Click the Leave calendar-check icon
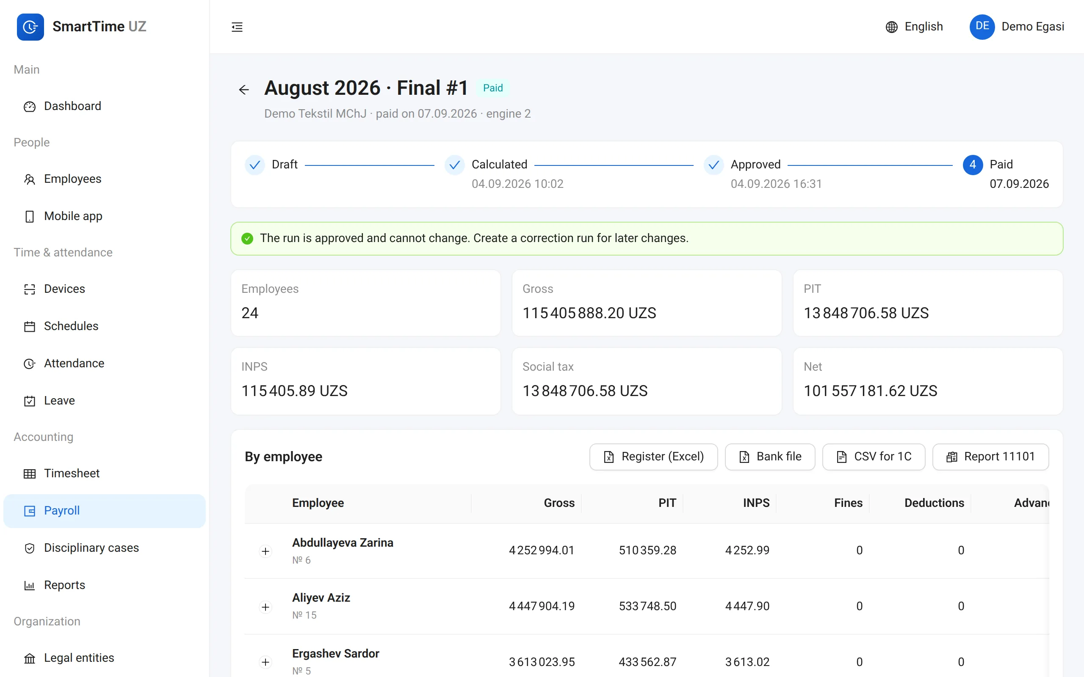1084x677 pixels. tap(30, 401)
